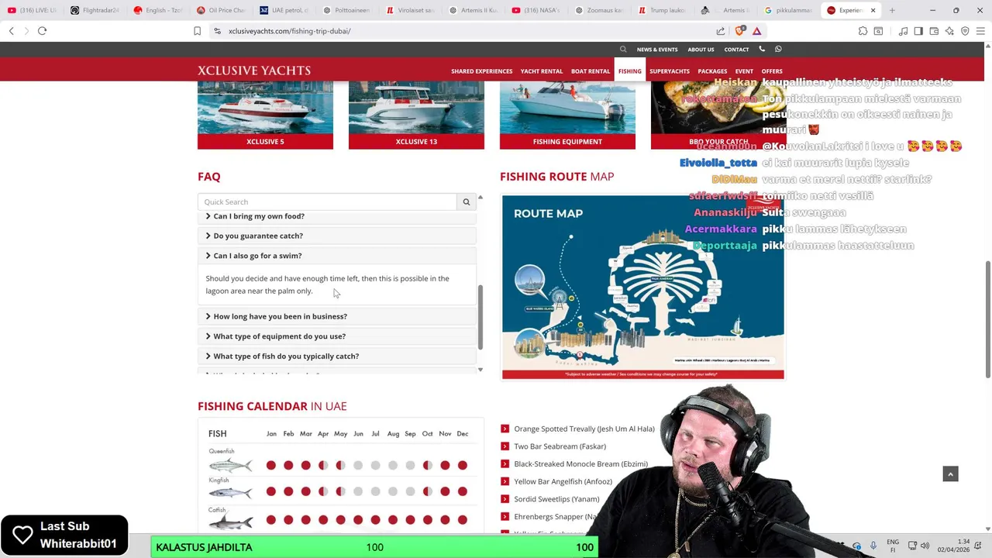992x558 pixels.
Task: Open Offers menu item
Action: pos(772,71)
